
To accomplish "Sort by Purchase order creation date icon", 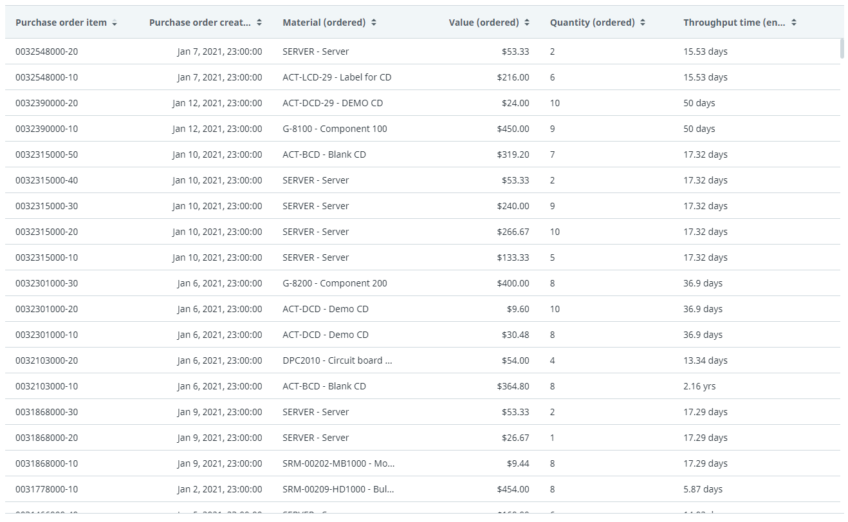I will point(259,23).
